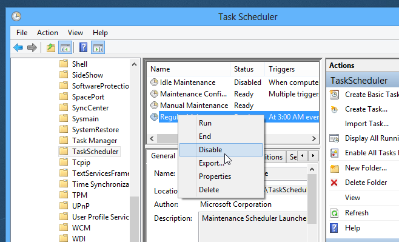Viewport: 399px width, 242px height.
Task: Toggle the Show/Hide Action Pane icon
Action: [98, 47]
